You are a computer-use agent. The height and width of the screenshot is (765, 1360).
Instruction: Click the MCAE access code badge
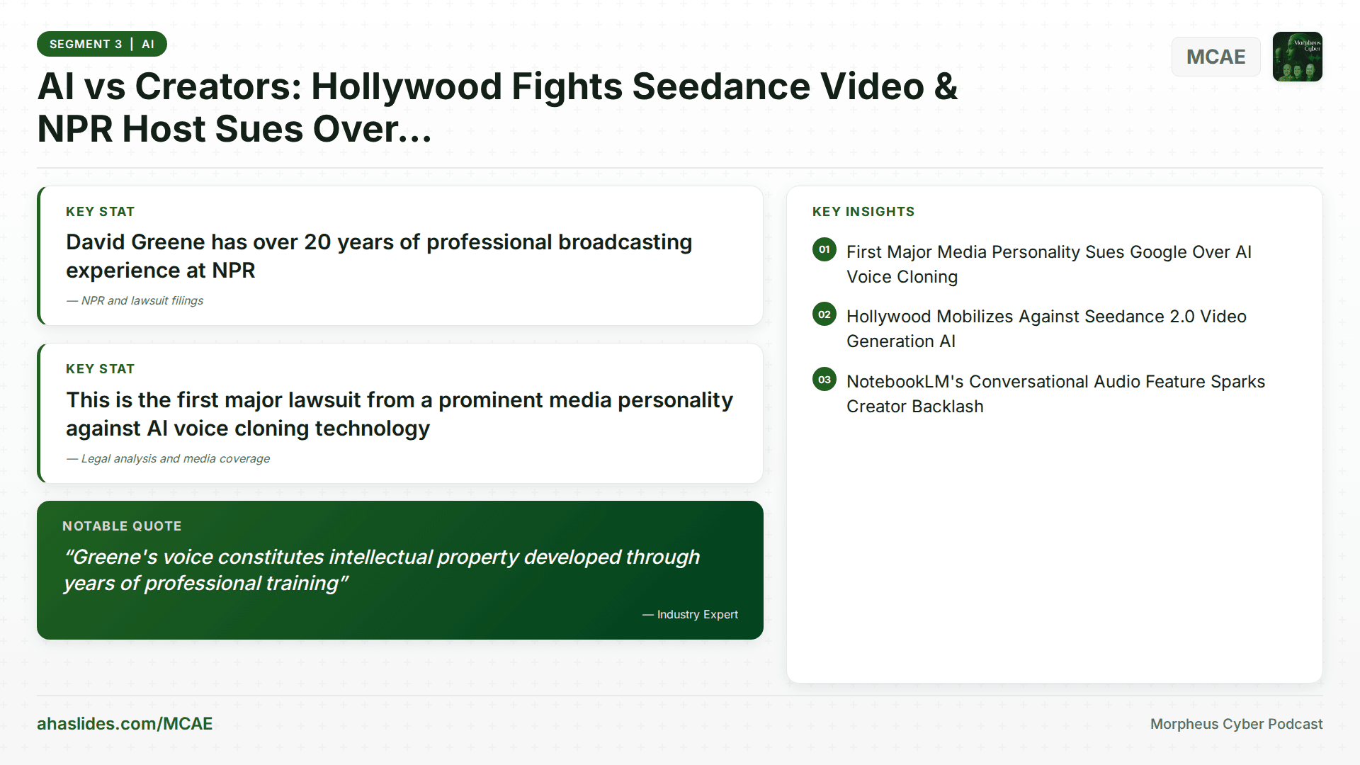coord(1215,57)
